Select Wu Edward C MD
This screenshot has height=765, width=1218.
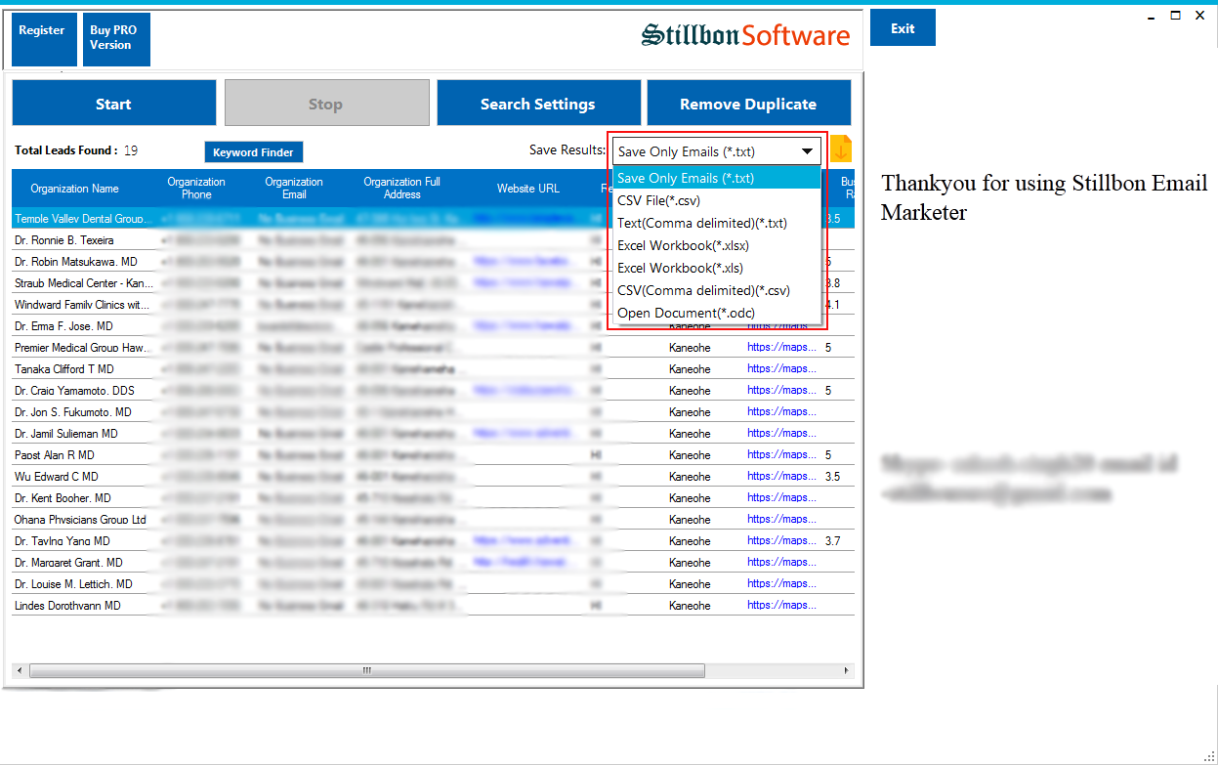click(57, 477)
